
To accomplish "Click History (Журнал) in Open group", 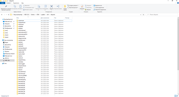I will pyautogui.click(x=88, y=10).
